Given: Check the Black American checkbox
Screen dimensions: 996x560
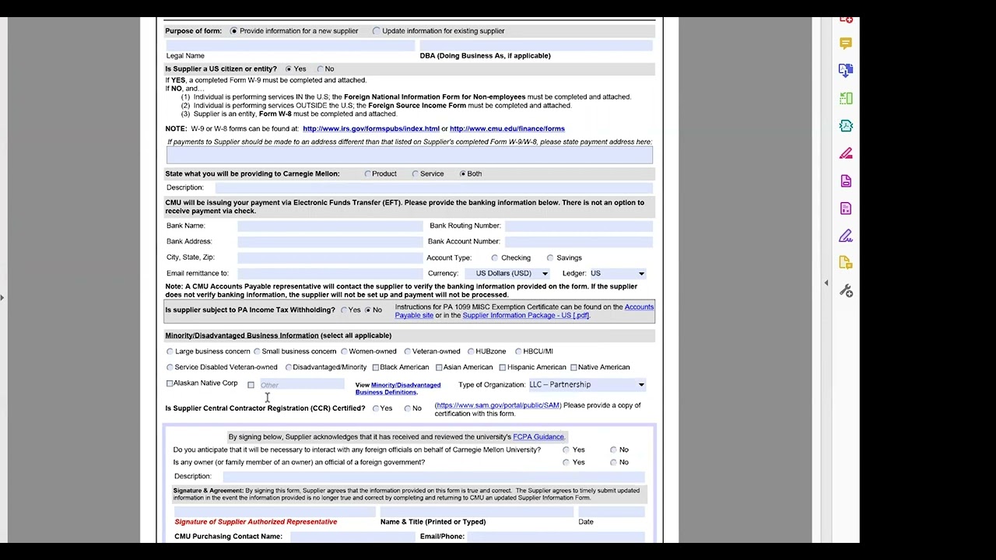Looking at the screenshot, I should pyautogui.click(x=376, y=367).
